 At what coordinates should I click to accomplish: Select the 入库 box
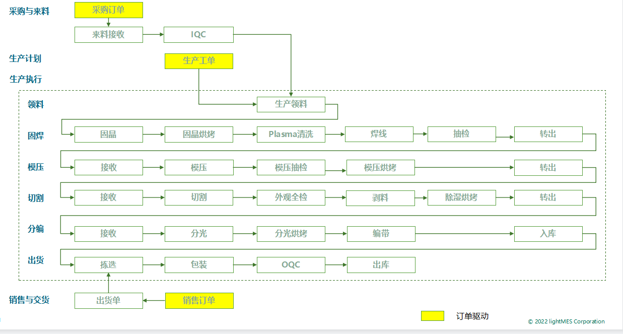tap(548, 234)
